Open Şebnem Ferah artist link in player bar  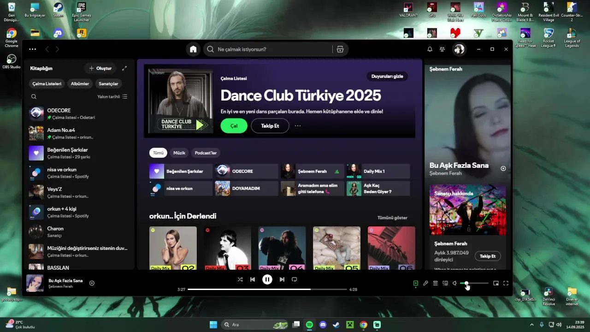(60, 286)
